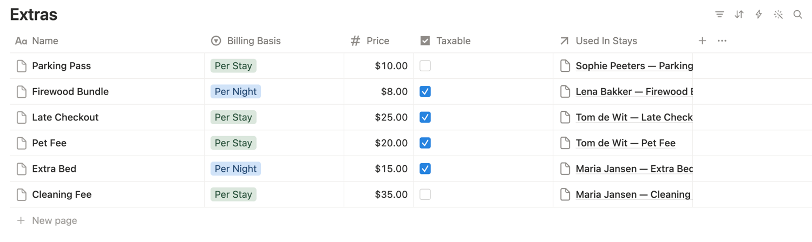Open automations lightning bolt icon
812x242 pixels.
758,15
